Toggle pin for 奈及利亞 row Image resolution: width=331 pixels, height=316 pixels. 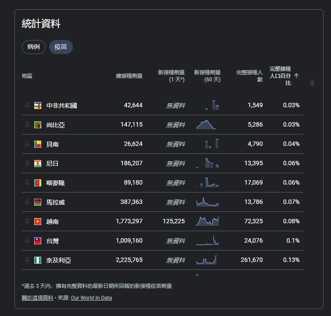coord(27,260)
